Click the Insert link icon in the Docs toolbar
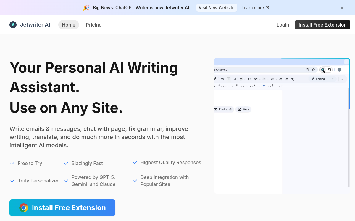This screenshot has height=221, width=355. (222, 79)
